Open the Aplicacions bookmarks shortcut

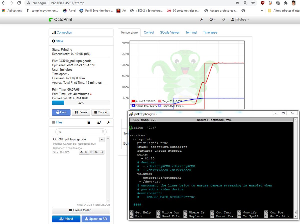pos(12,11)
